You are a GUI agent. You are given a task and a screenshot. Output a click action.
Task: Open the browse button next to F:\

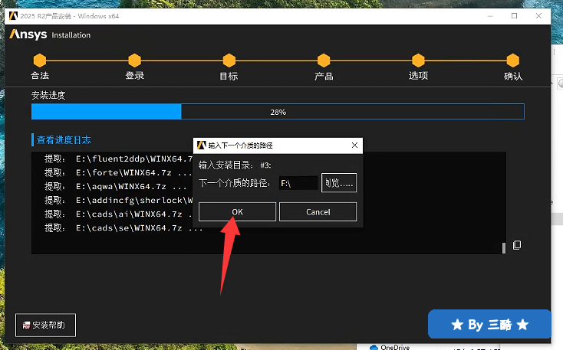(339, 183)
